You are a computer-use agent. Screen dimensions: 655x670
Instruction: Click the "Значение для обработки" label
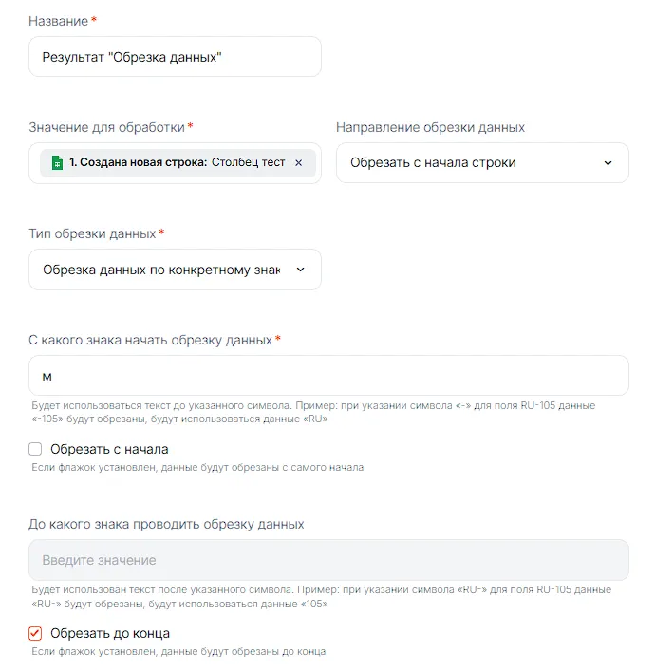click(x=107, y=127)
